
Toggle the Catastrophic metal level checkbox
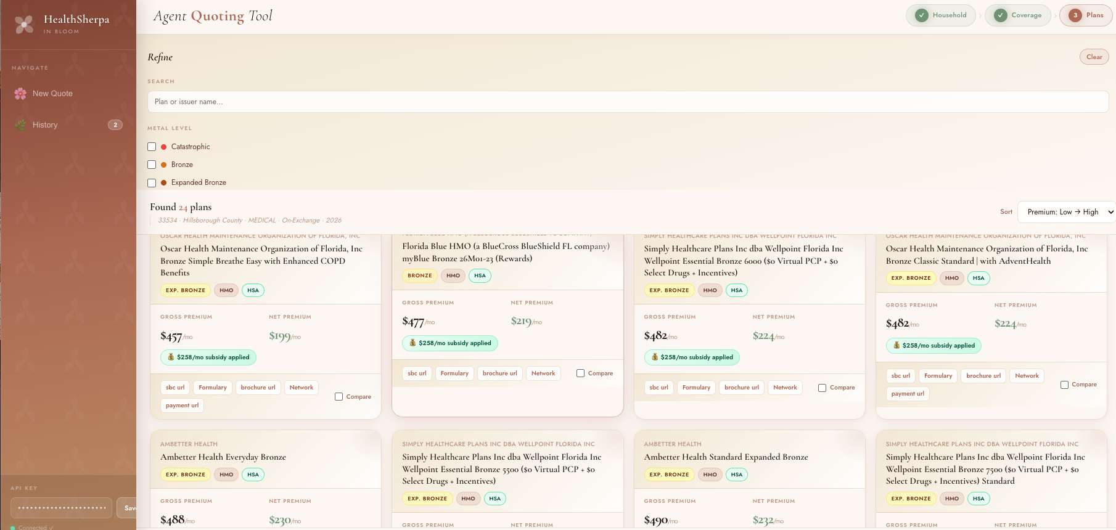[x=152, y=147]
